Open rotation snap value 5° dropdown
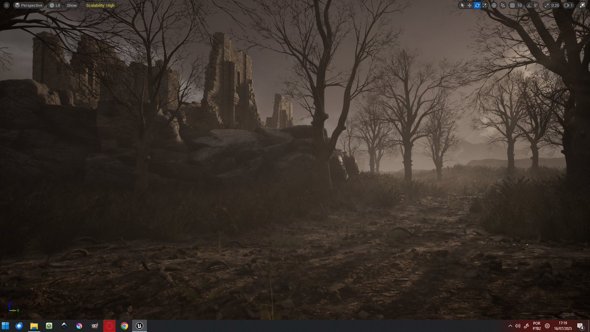The height and width of the screenshot is (332, 590). point(536,5)
